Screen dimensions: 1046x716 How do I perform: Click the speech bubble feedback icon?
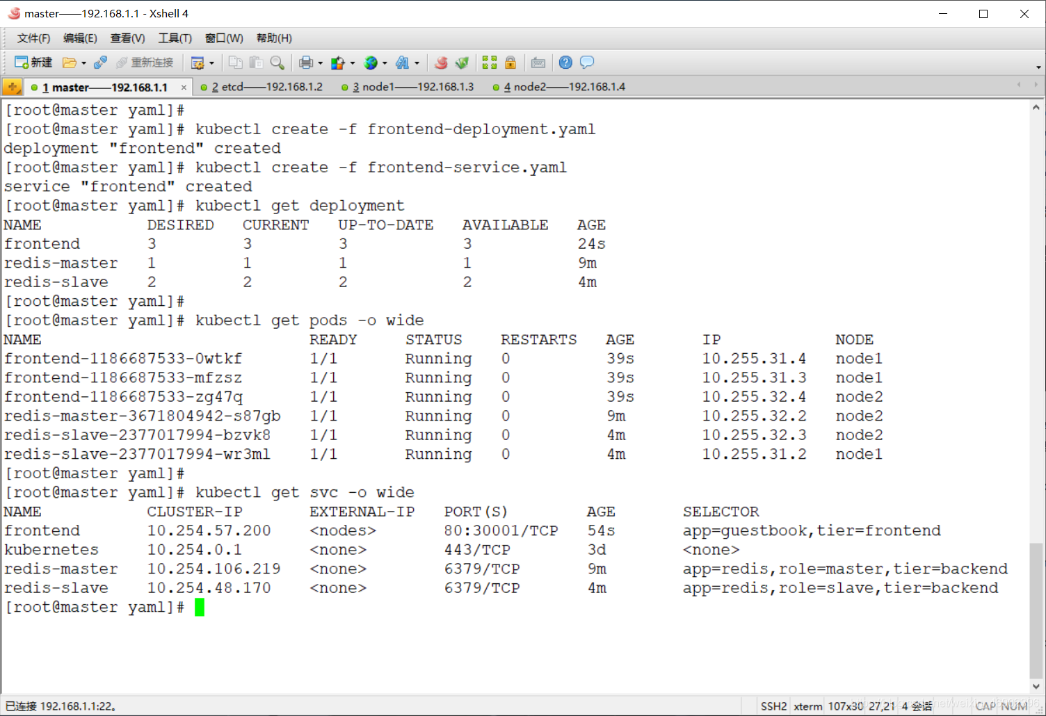point(587,63)
